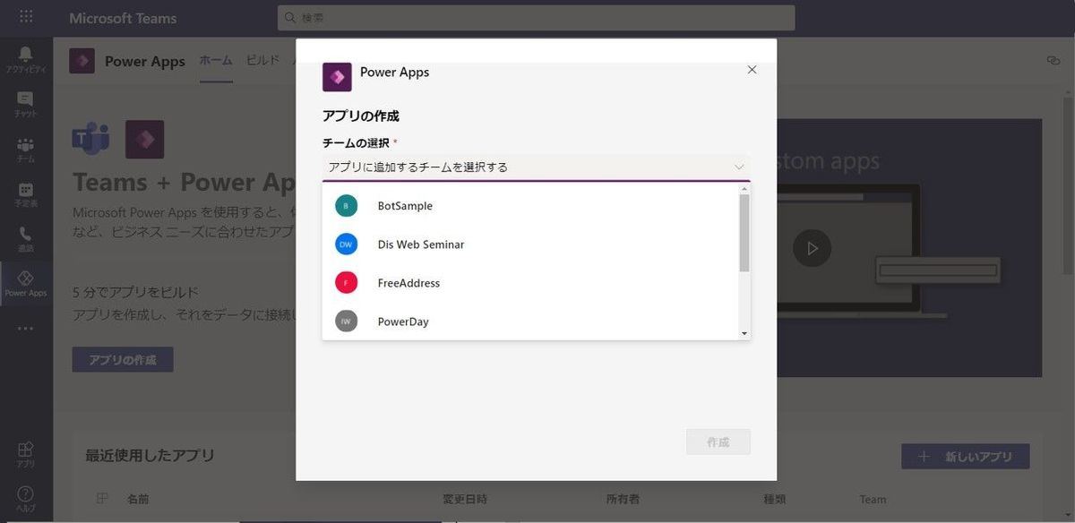Screen dimensions: 1075x523
Task: Switch to the ホーム tab
Action: click(216, 61)
